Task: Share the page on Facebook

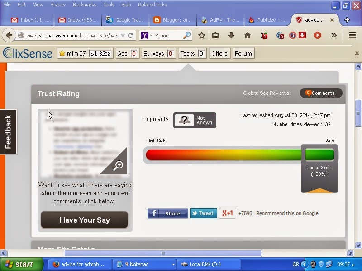Action: 167,213
